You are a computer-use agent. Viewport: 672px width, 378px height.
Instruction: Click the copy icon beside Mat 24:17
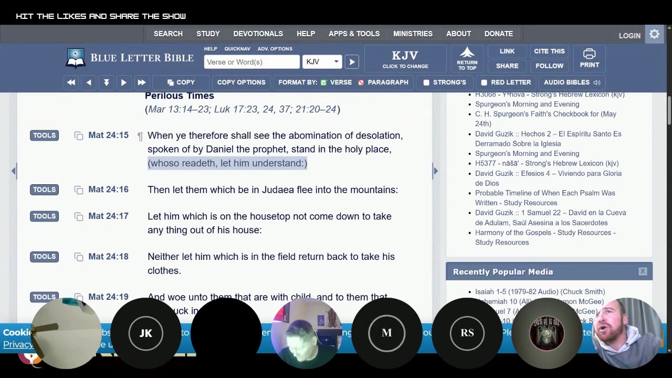(x=79, y=216)
